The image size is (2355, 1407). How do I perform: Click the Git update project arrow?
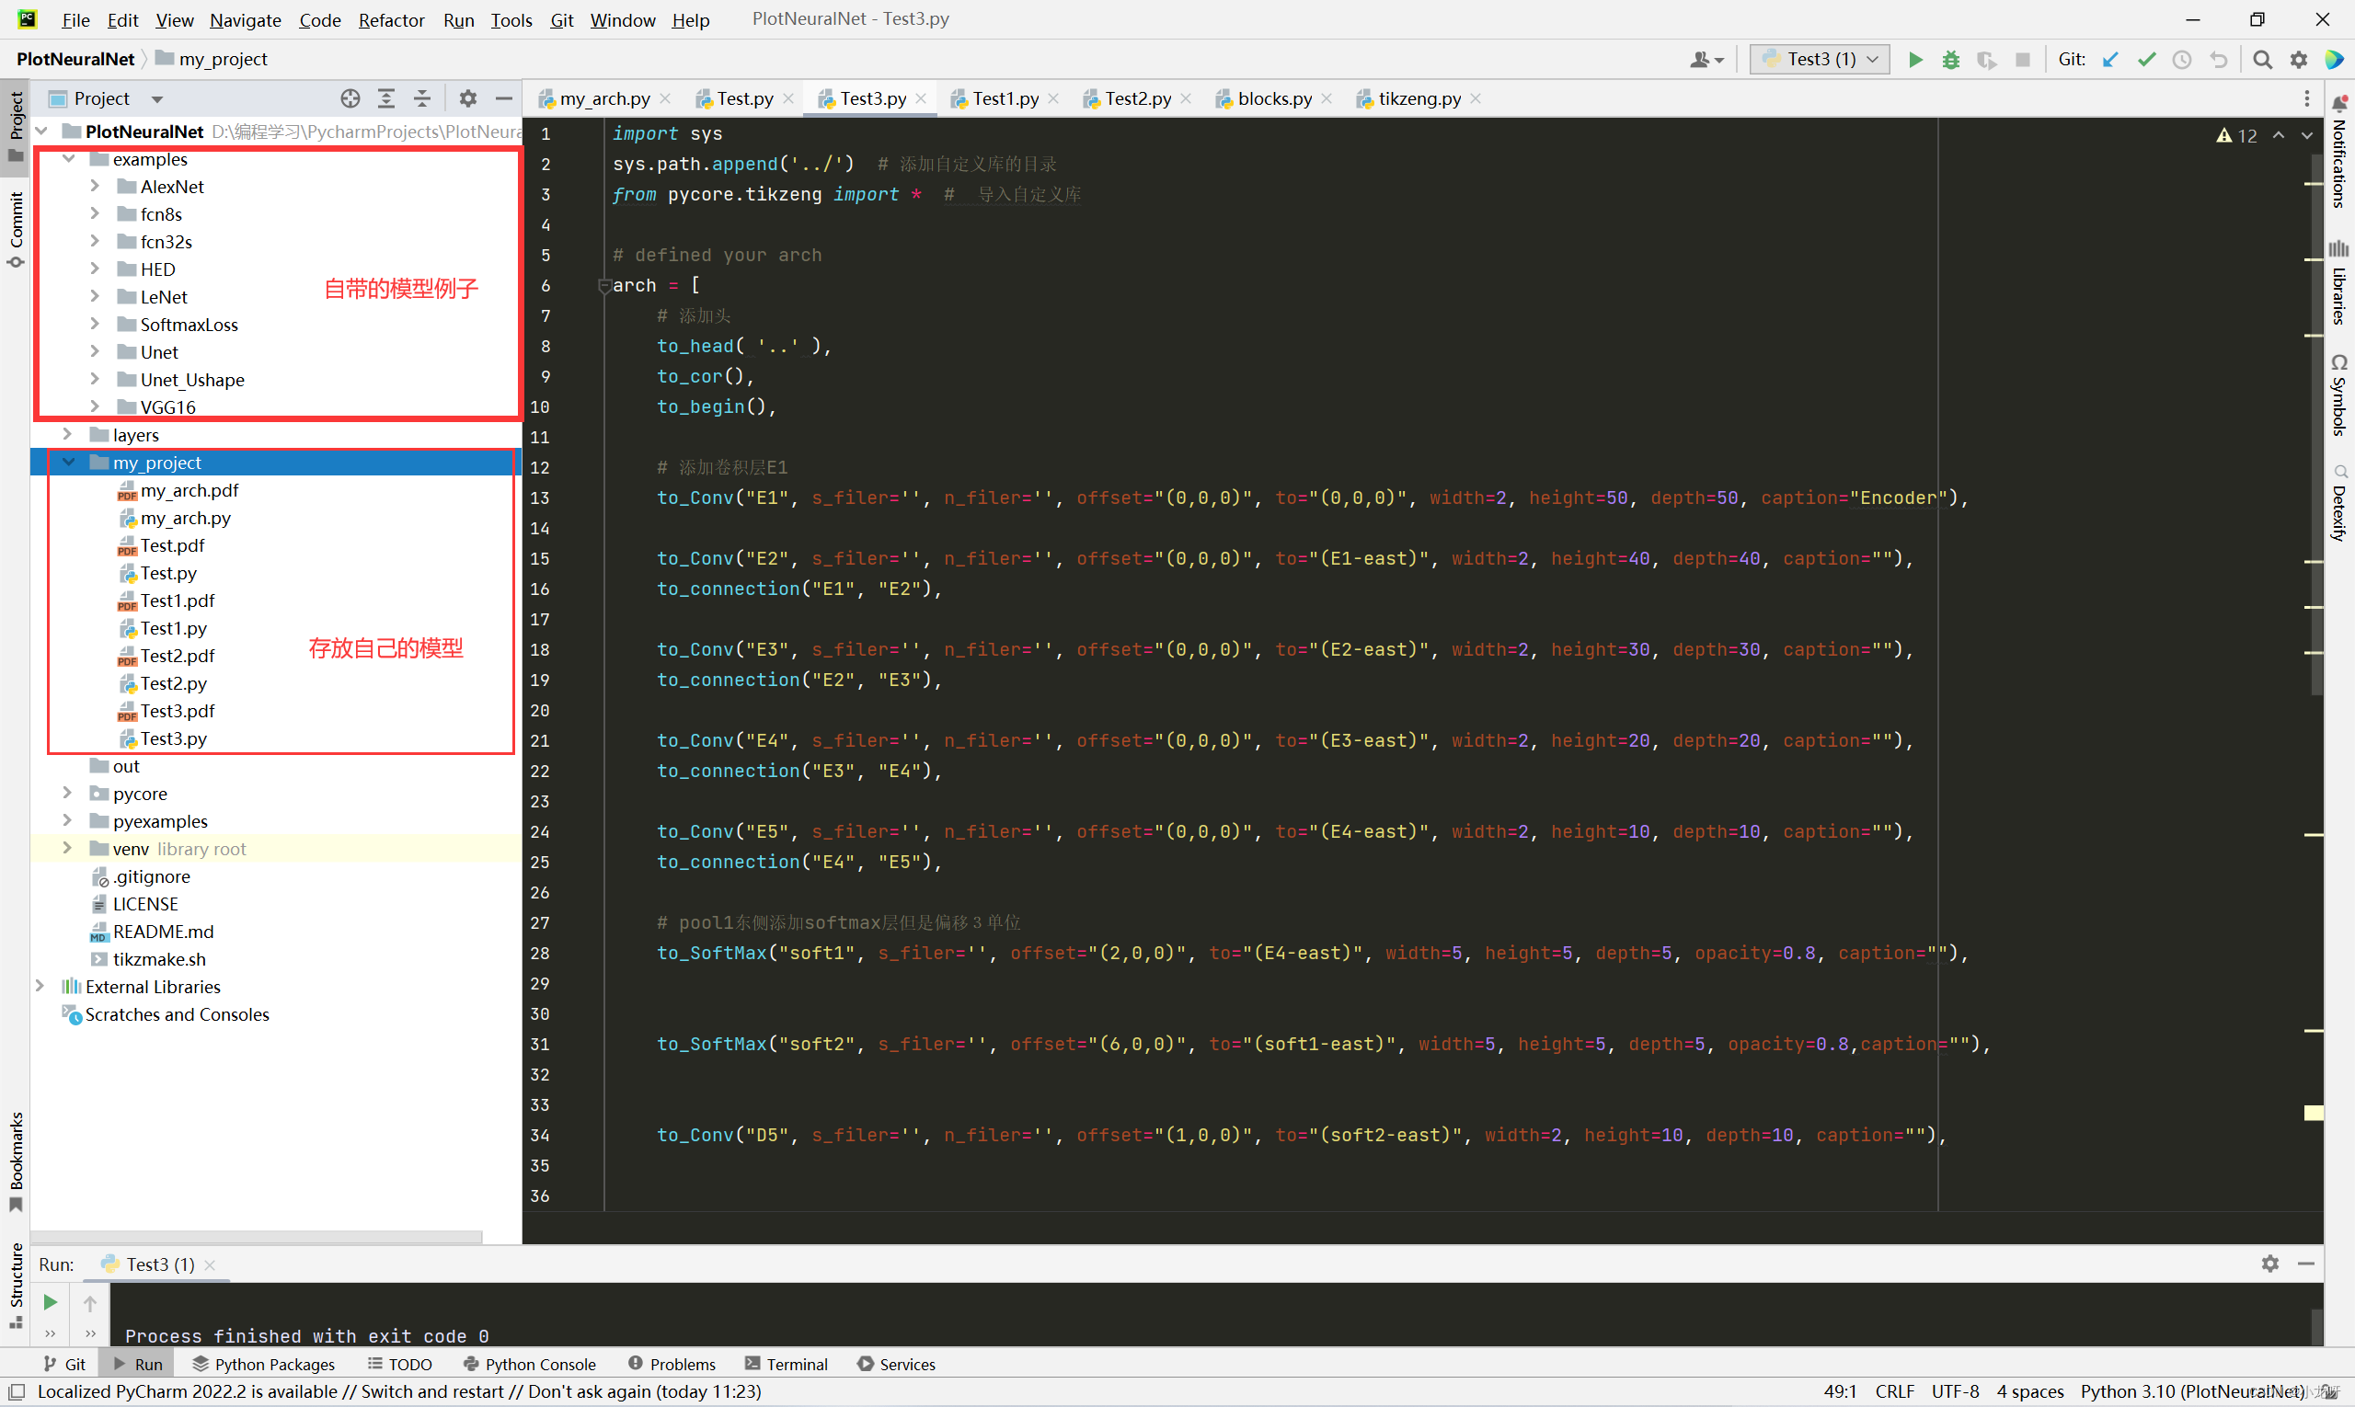coord(2110,60)
